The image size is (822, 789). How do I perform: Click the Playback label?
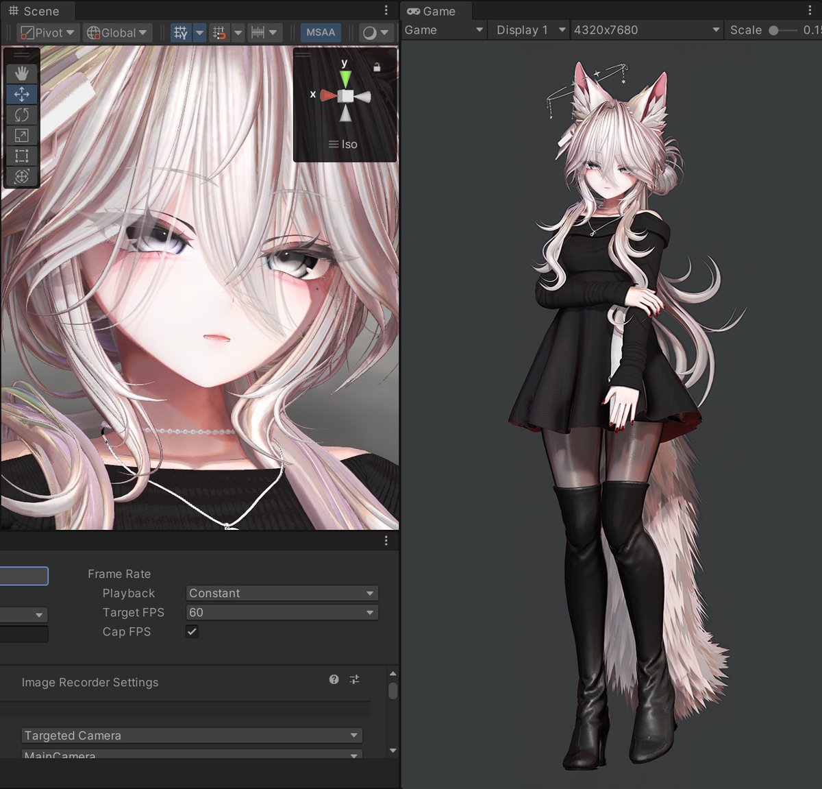129,593
